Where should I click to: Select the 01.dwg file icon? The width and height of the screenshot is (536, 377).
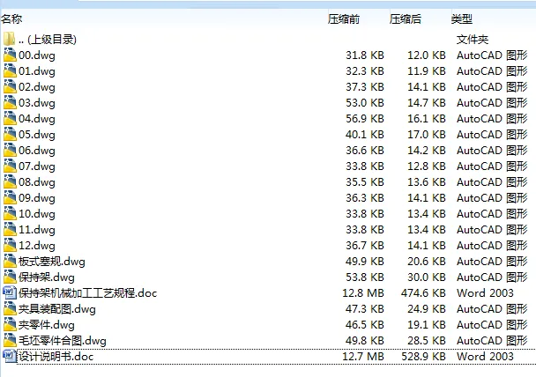10,71
